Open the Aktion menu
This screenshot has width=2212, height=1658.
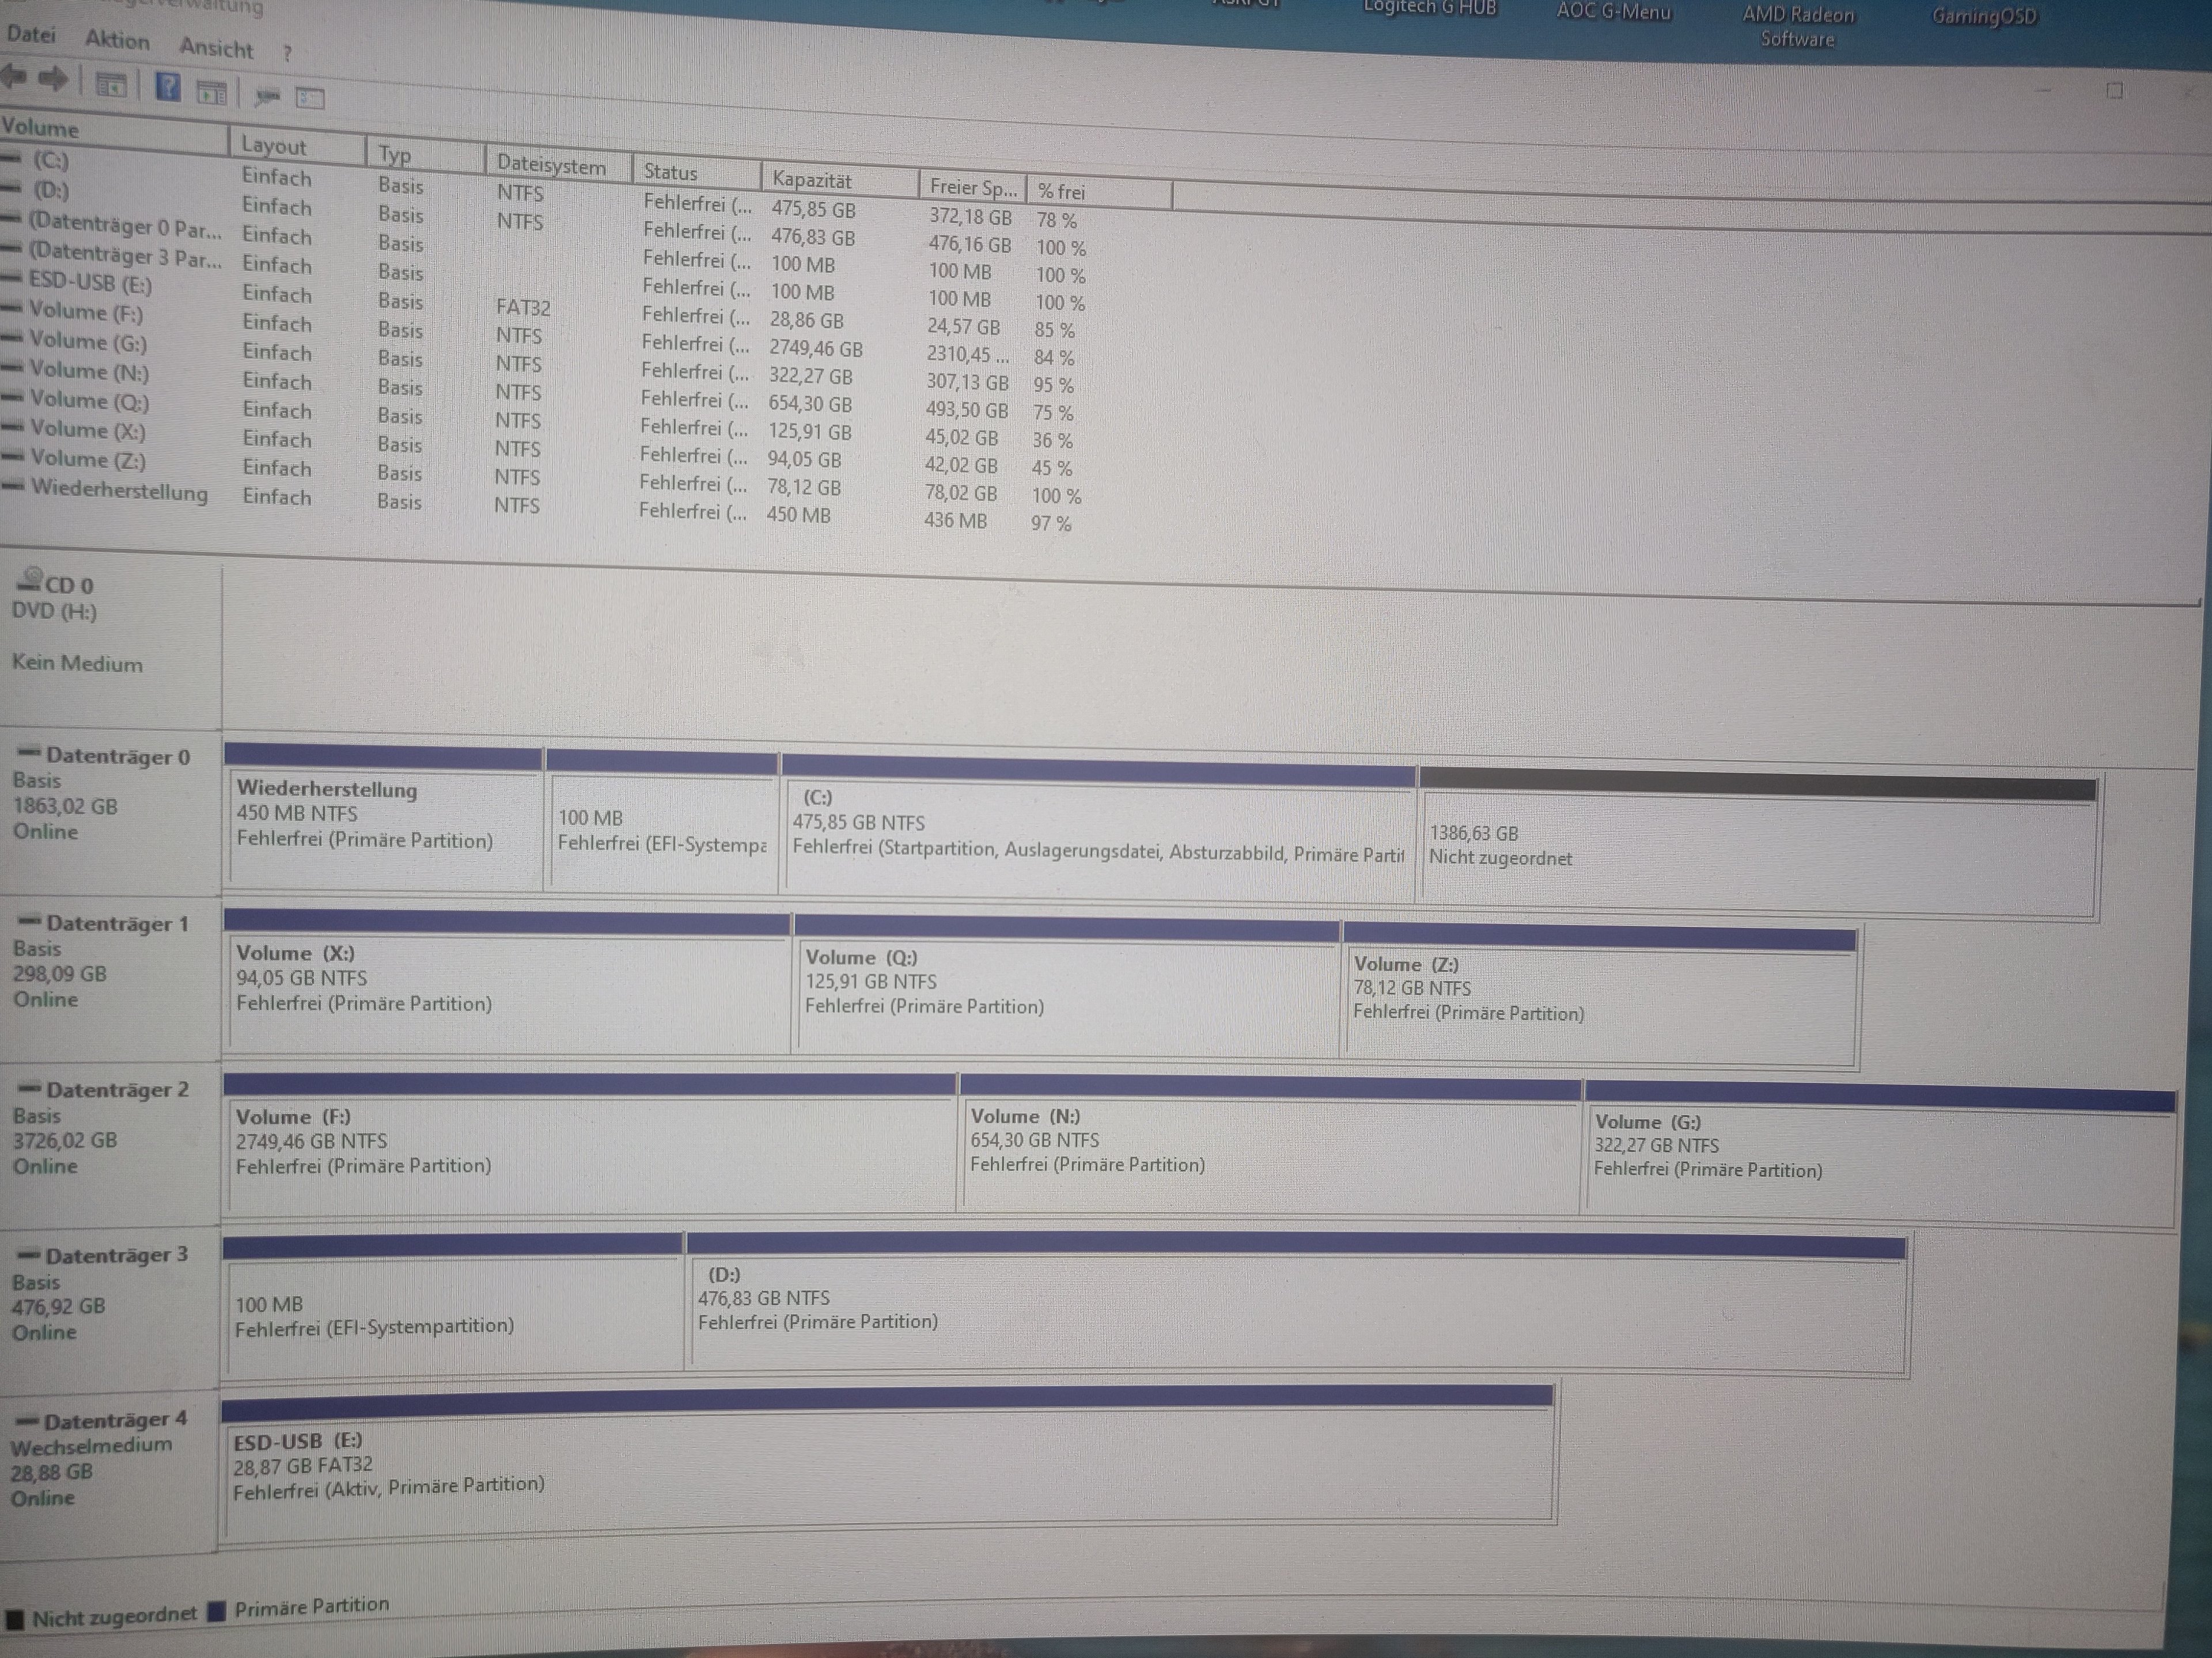117,40
